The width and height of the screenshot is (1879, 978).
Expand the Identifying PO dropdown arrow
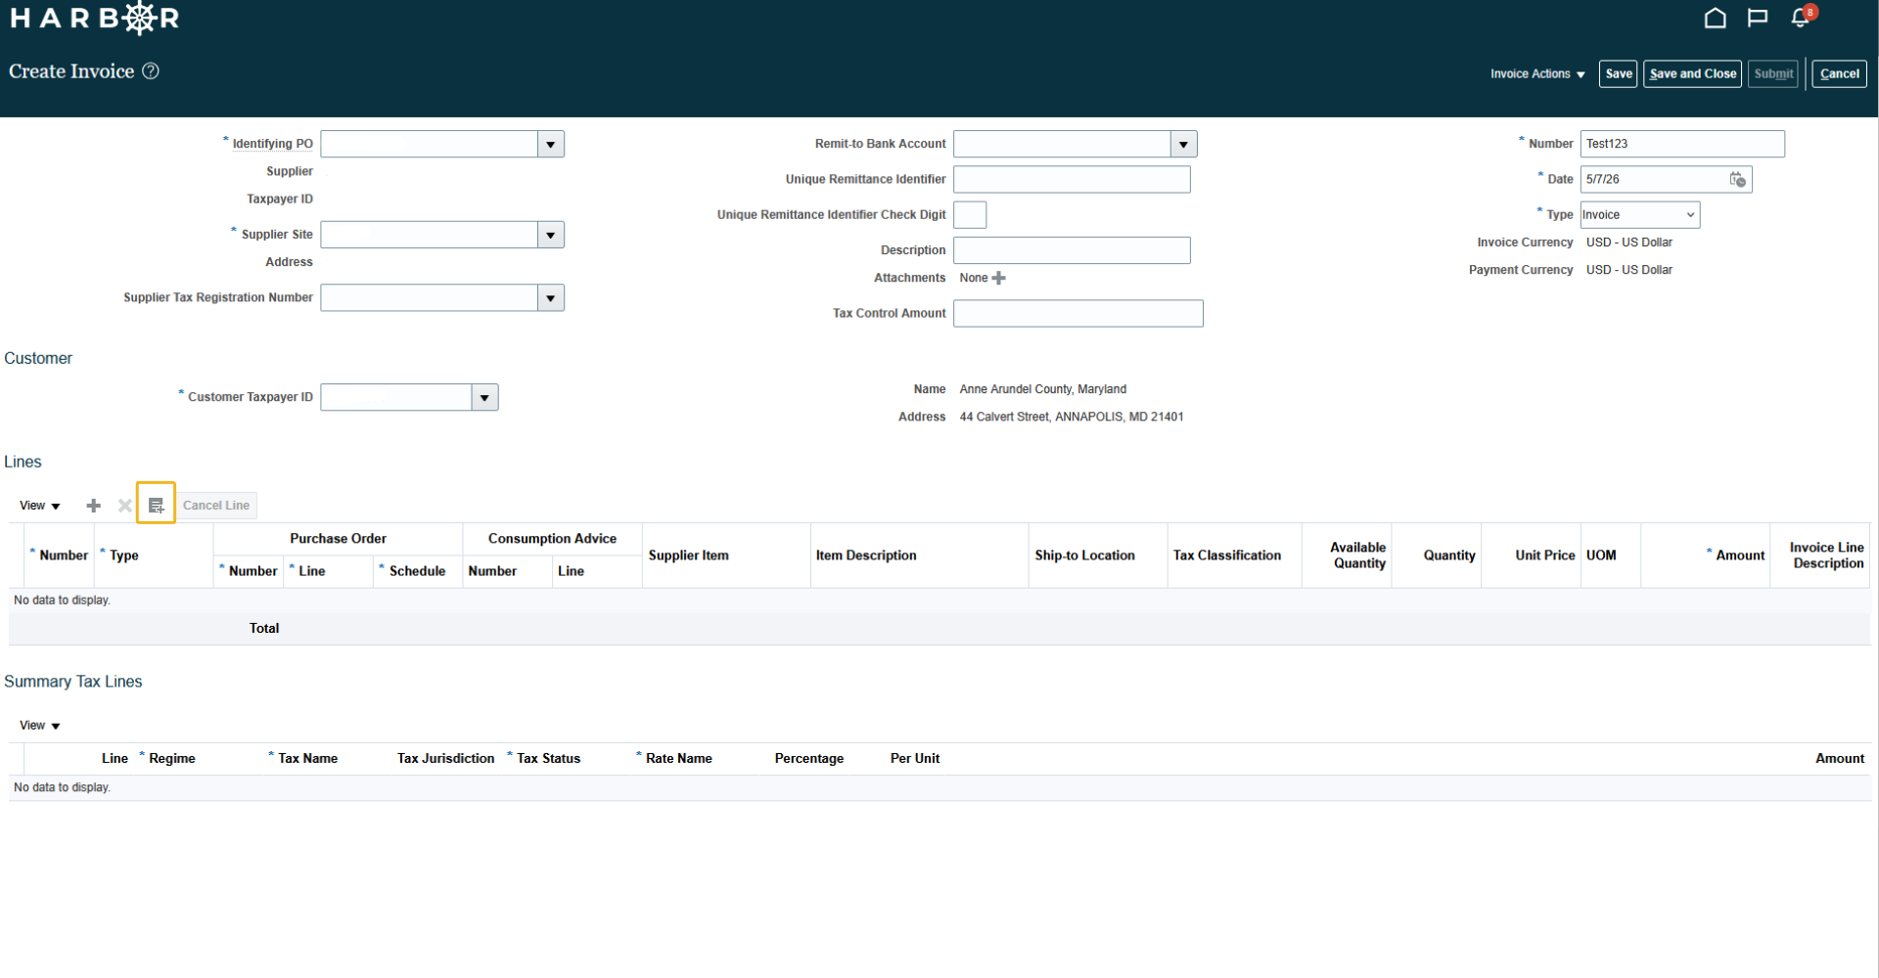(x=551, y=144)
